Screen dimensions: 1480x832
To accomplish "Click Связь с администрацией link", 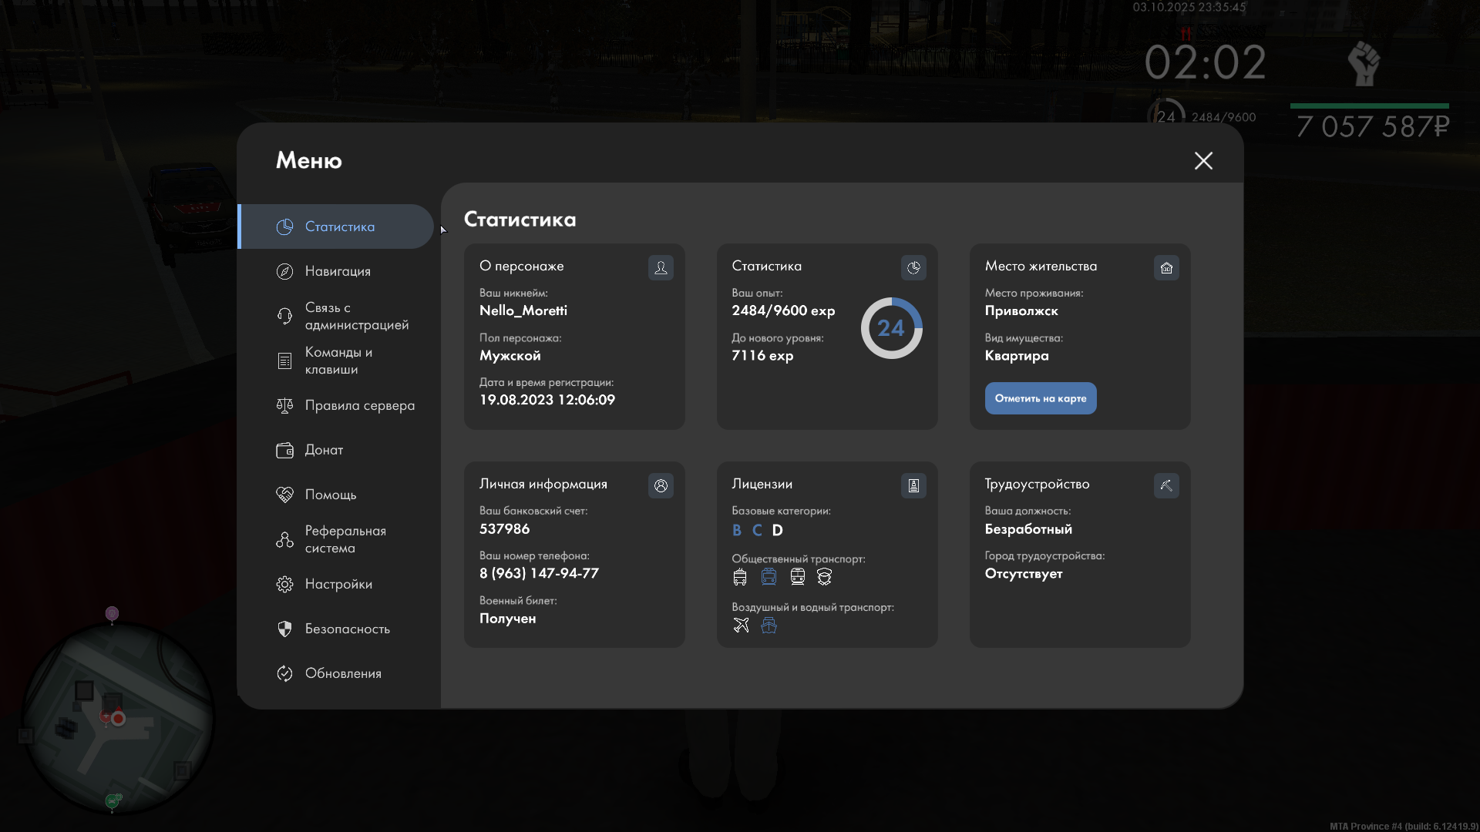I will coord(356,316).
